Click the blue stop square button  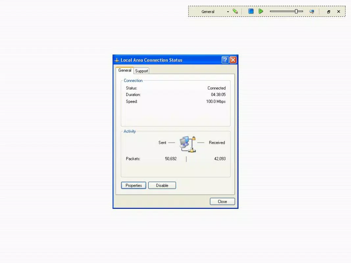251,11
